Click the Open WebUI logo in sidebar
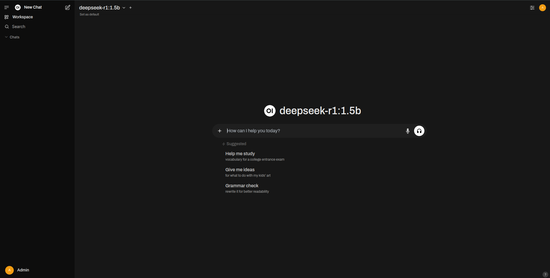 (18, 7)
